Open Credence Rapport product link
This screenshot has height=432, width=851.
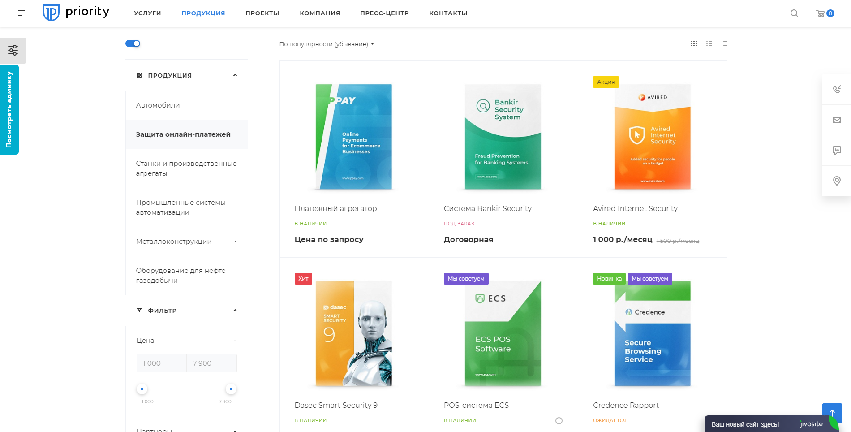[626, 405]
